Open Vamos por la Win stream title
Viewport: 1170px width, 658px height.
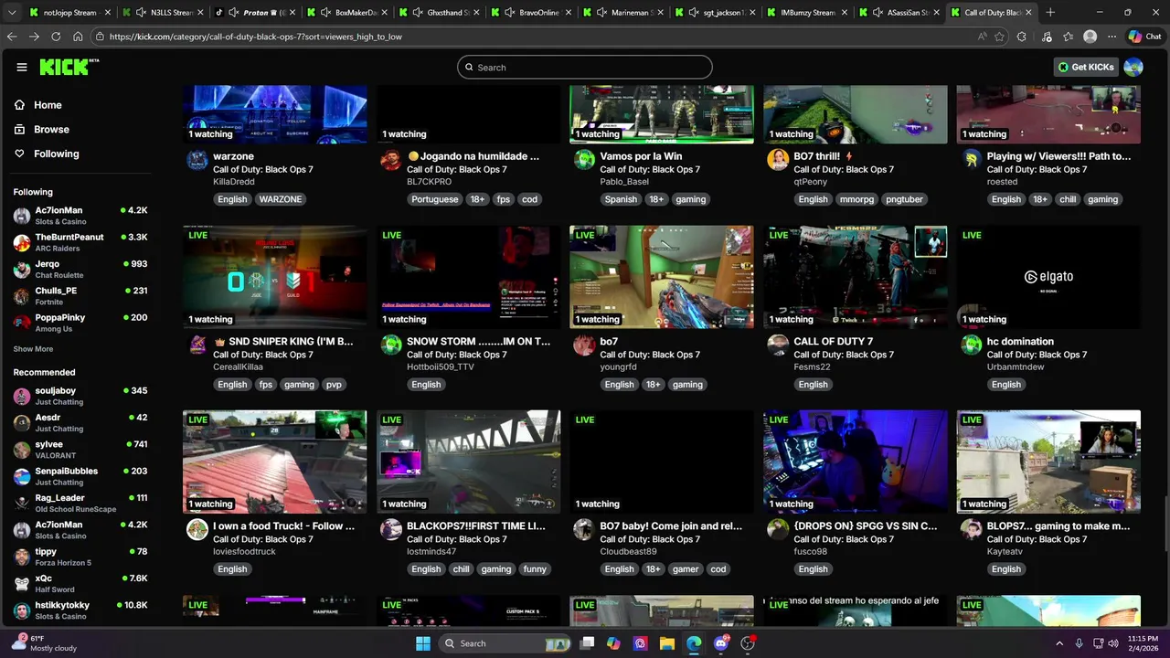(x=641, y=156)
